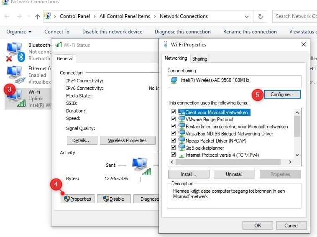This screenshot has width=317, height=237.
Task: Select VMware Bridge Protocol item
Action: [209, 120]
